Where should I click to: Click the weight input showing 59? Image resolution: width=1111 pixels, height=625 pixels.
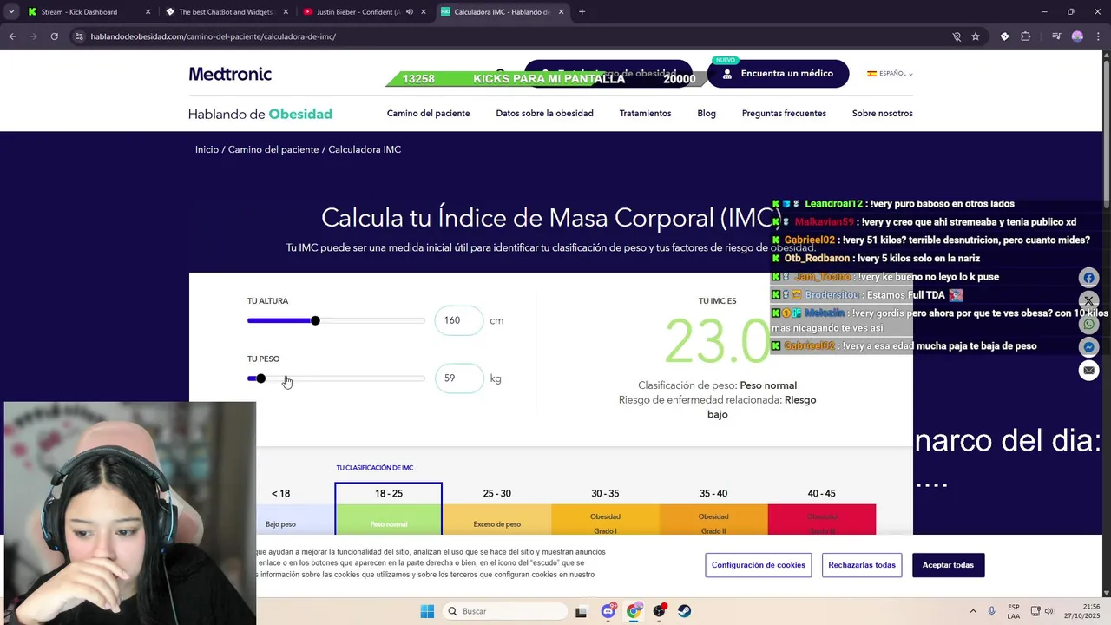[x=459, y=378]
